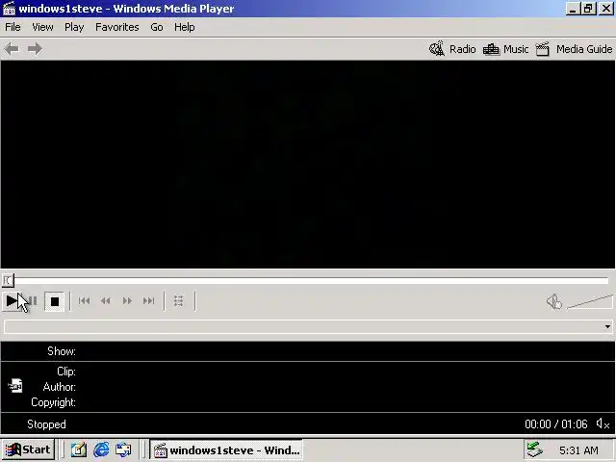616x462 pixels.
Task: Open the Go menu
Action: (x=157, y=27)
